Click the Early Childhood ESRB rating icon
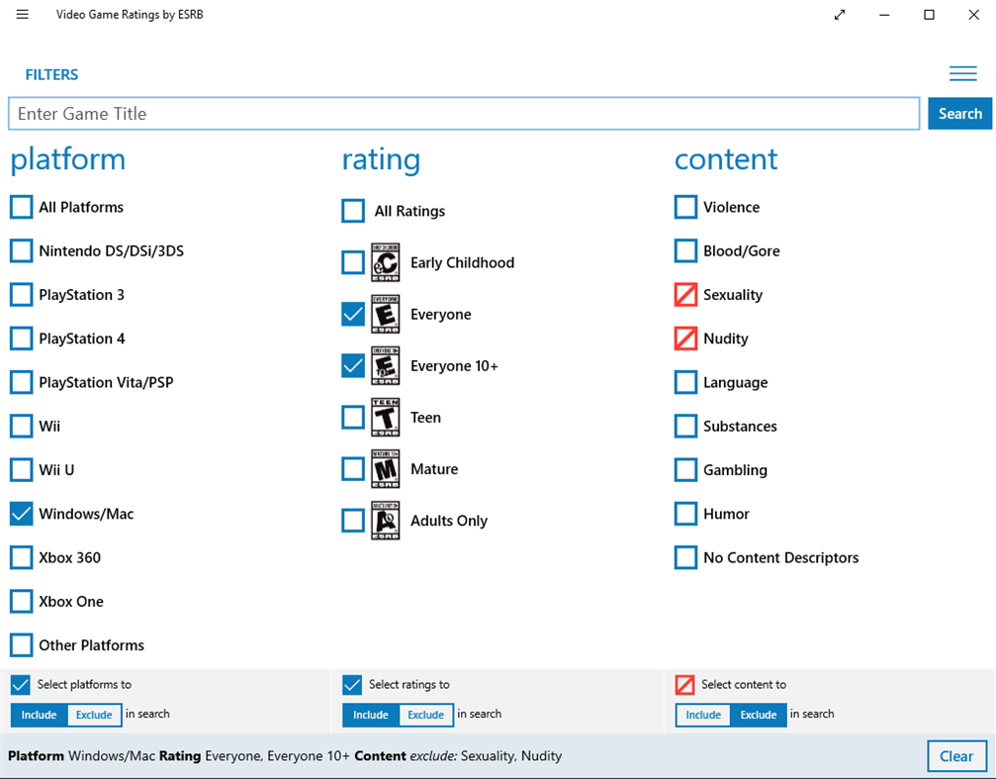Image resolution: width=996 pixels, height=779 pixels. (x=386, y=262)
